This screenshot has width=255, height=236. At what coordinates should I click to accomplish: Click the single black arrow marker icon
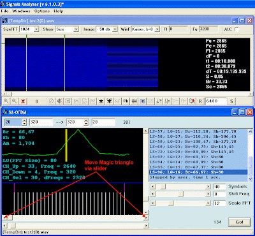pos(101,101)
